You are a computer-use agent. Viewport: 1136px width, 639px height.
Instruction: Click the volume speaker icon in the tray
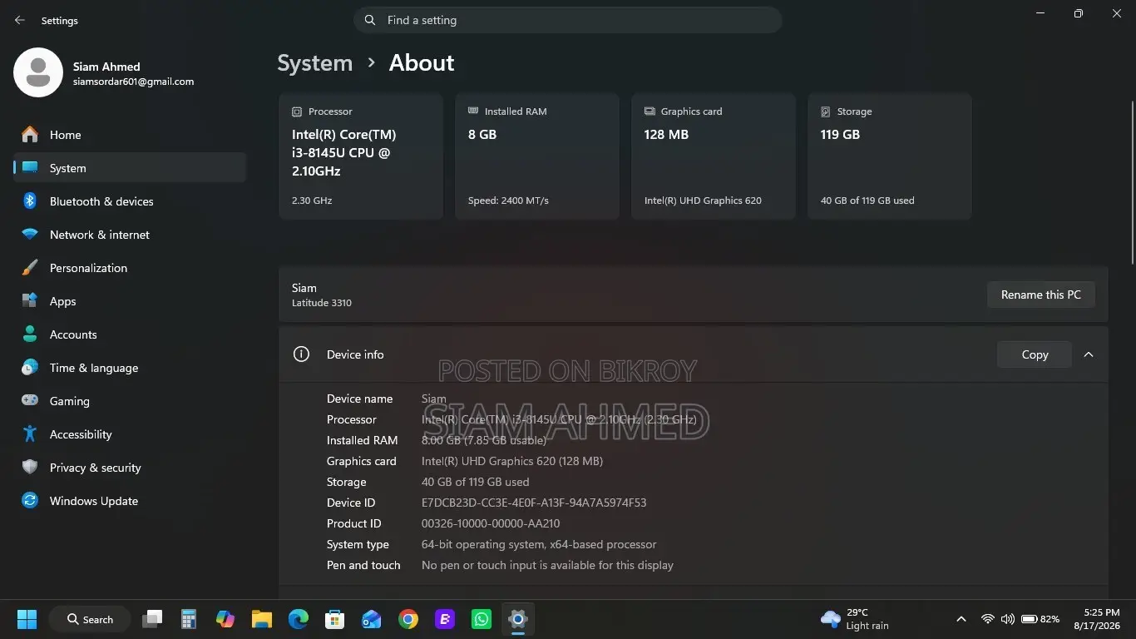[1007, 619]
